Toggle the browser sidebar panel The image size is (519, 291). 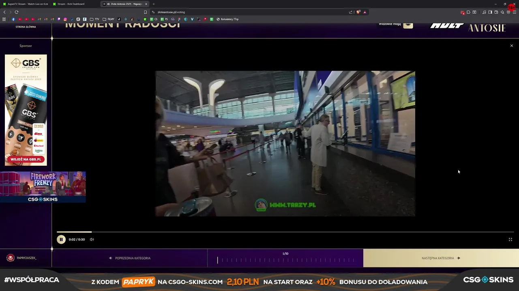pos(490,12)
